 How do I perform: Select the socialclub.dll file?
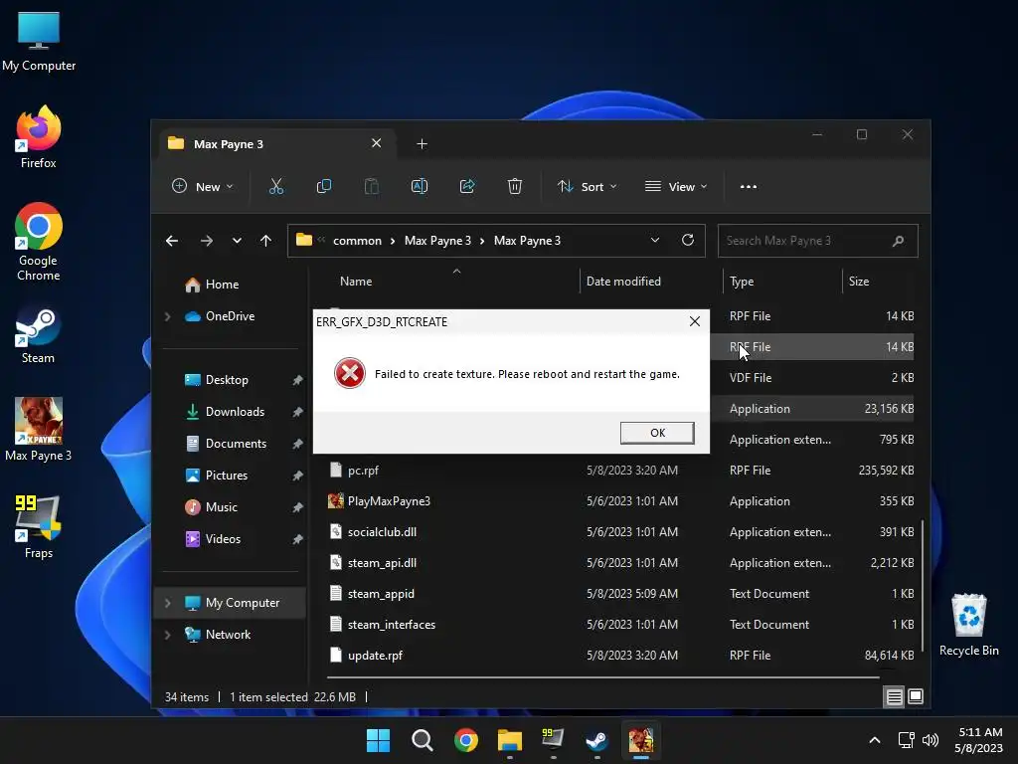click(382, 532)
